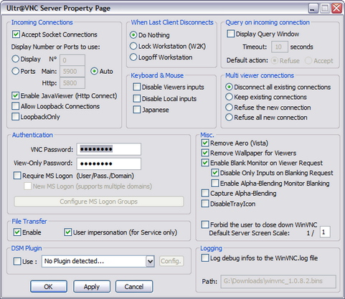Select Refuse all new connection
The image size is (345, 299).
tap(229, 118)
